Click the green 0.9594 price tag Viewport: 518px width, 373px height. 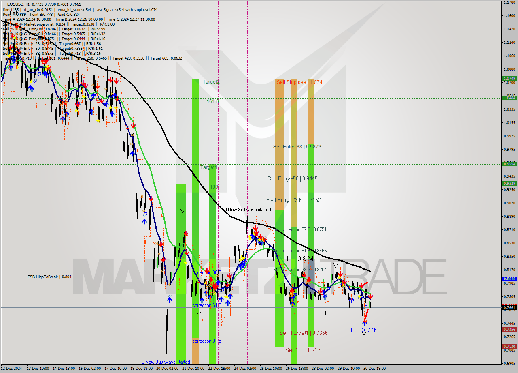coord(509,164)
